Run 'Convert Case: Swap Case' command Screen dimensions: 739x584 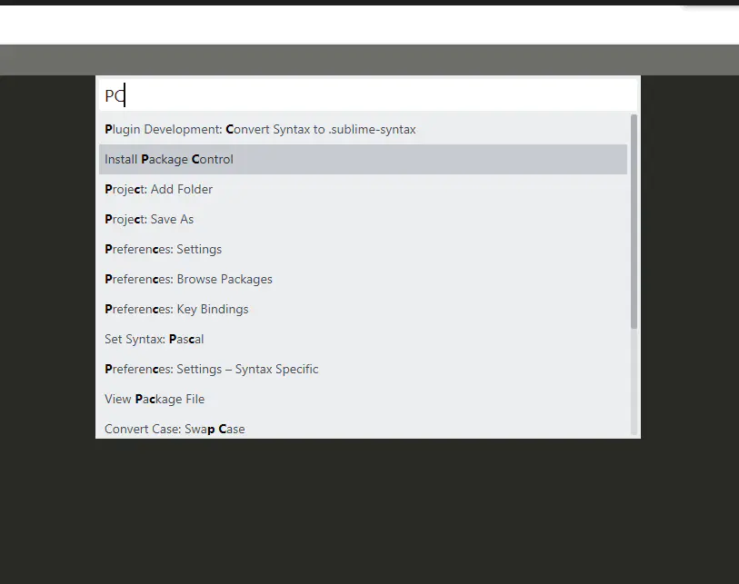pos(175,429)
